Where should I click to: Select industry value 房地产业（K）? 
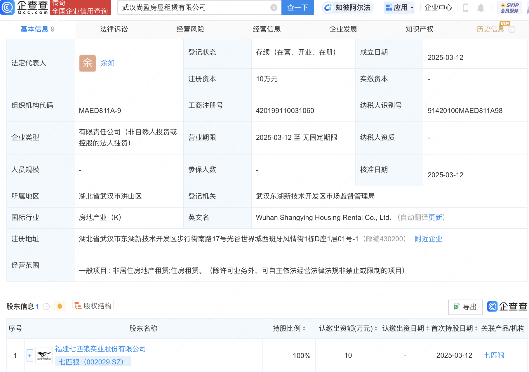(100, 218)
